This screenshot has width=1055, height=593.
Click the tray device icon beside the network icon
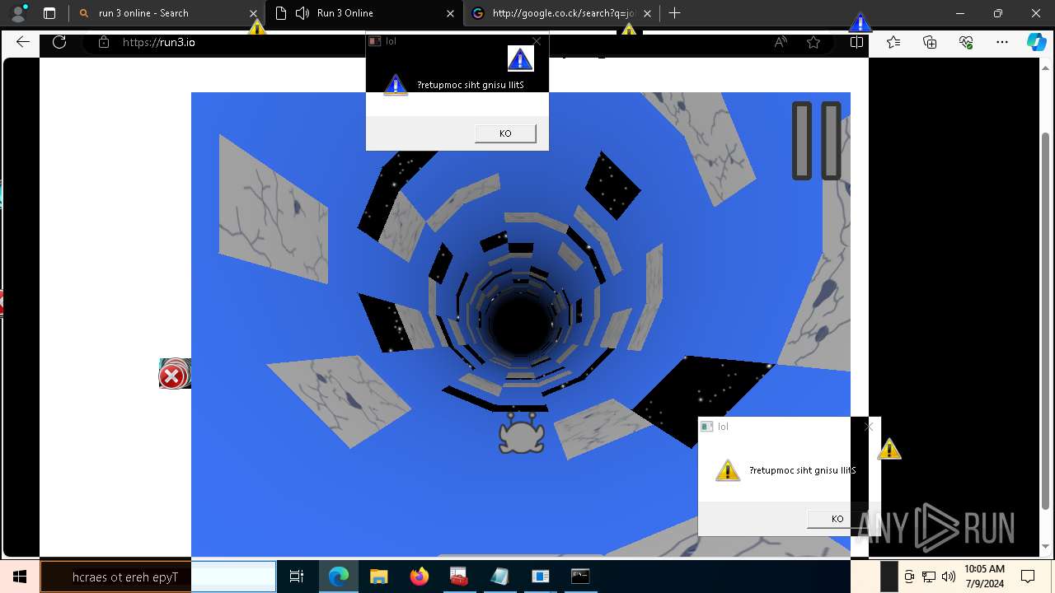(909, 577)
